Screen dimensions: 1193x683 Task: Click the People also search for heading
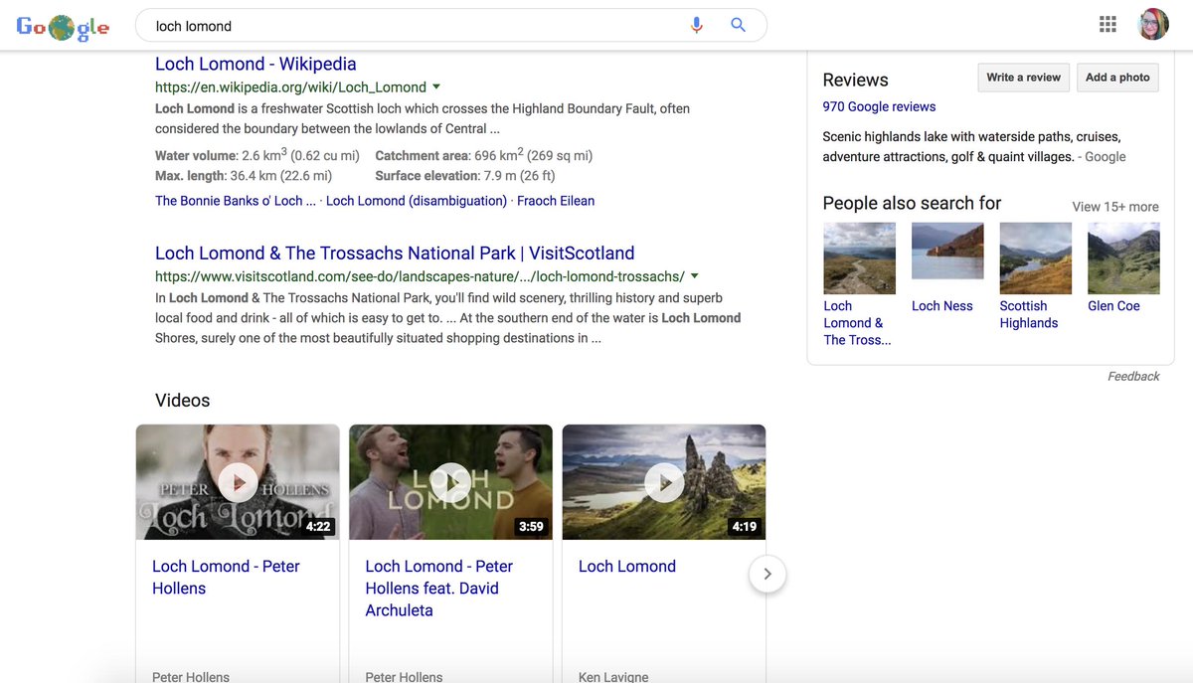coord(912,203)
